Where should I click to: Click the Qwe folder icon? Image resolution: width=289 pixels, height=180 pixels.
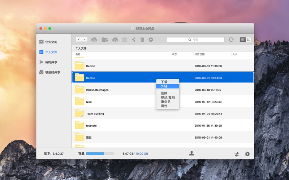pos(79,101)
